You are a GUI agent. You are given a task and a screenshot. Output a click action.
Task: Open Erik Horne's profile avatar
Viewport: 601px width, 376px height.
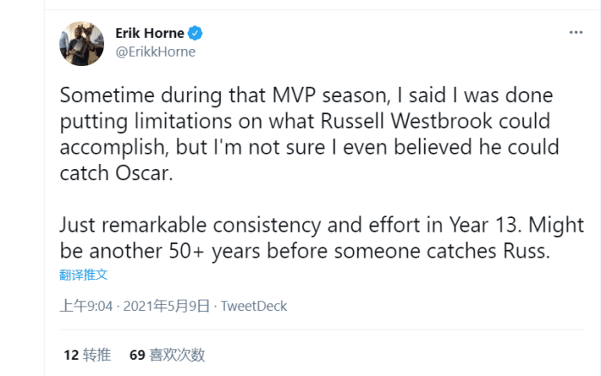[x=82, y=43]
